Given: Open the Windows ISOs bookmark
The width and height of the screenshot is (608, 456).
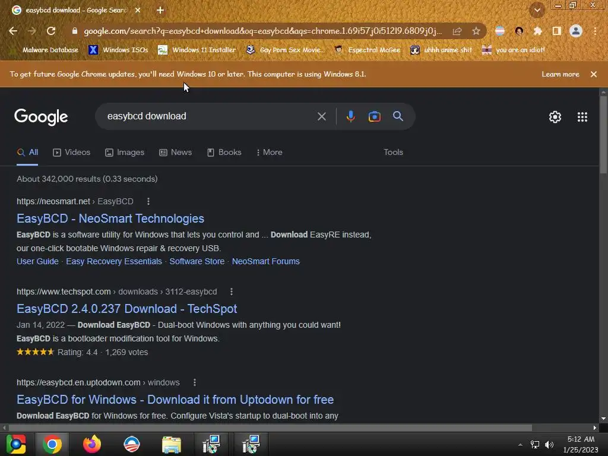Looking at the screenshot, I should (x=118, y=50).
